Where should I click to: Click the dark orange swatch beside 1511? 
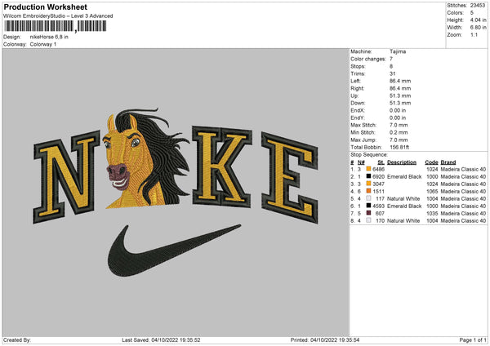[368, 191]
